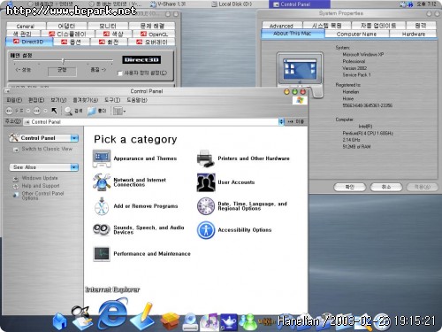
Task: Click the Forward button in Control Panel toolbar
Action: (37, 111)
